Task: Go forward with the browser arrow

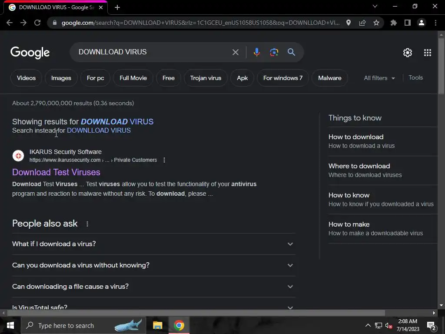Action: 23,23
